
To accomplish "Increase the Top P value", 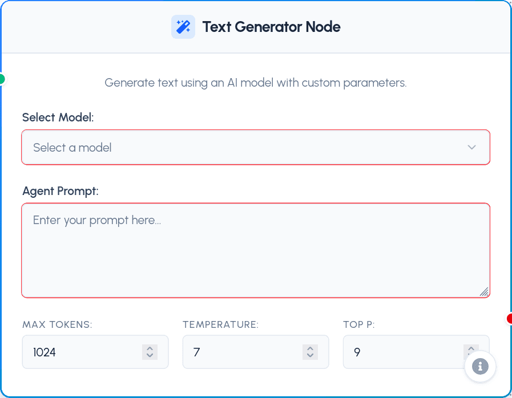I will pos(471,348).
